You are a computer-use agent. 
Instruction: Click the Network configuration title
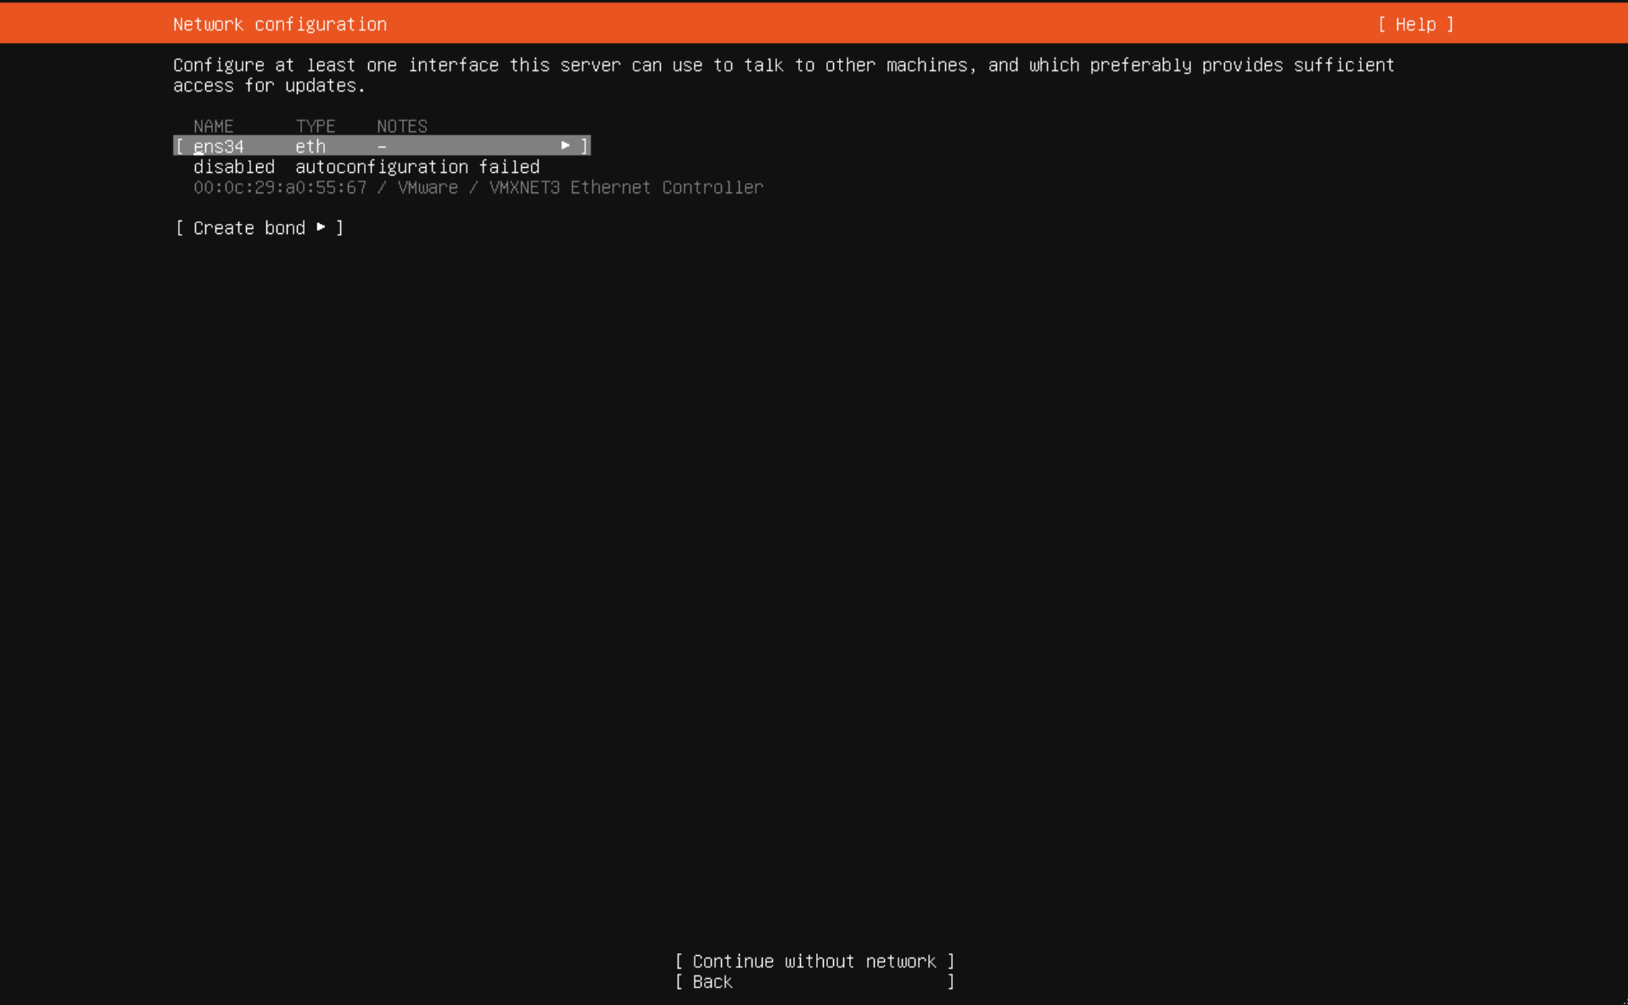coord(280,25)
